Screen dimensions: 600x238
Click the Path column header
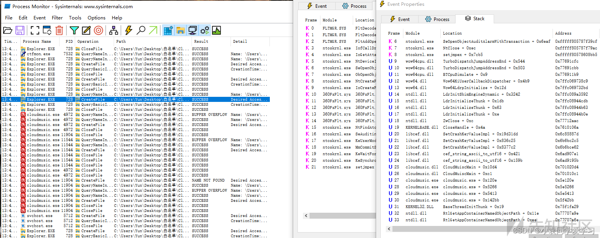point(153,41)
